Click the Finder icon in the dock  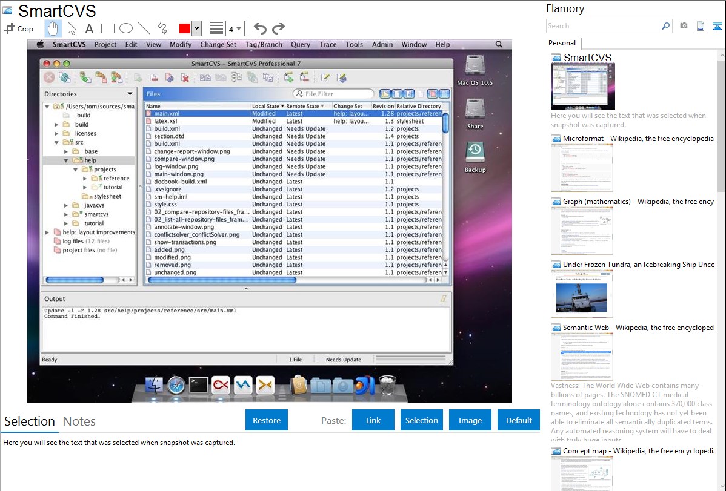154,385
